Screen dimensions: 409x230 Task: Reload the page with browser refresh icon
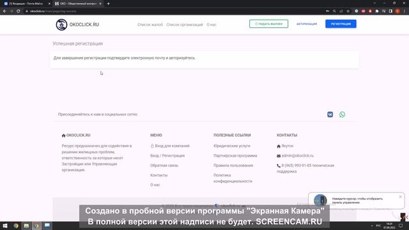click(19, 11)
